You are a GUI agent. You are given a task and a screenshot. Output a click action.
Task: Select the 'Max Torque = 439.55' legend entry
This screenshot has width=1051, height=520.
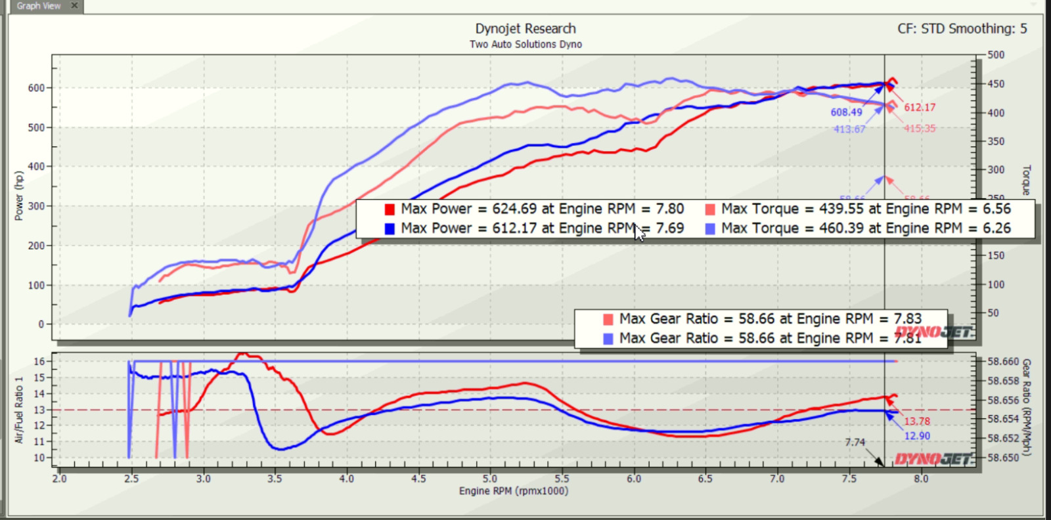tap(866, 209)
